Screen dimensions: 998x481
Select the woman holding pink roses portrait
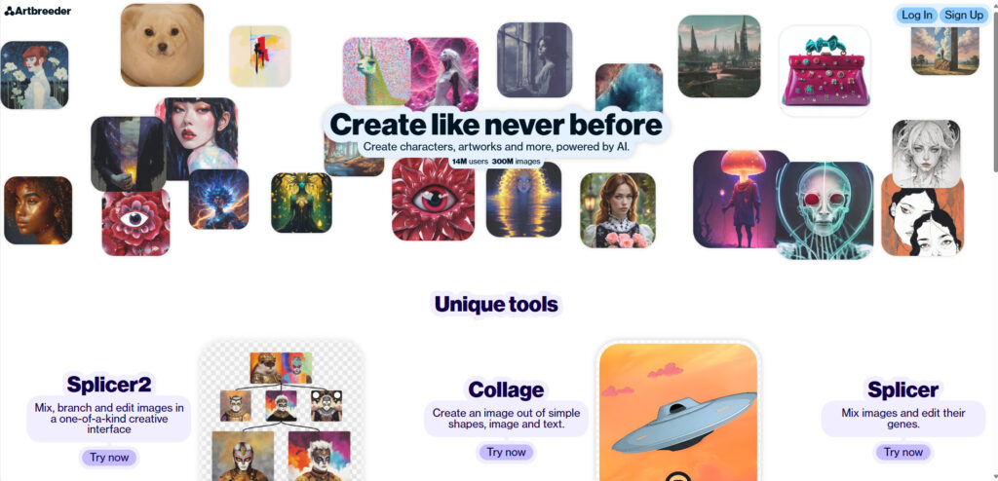point(617,210)
